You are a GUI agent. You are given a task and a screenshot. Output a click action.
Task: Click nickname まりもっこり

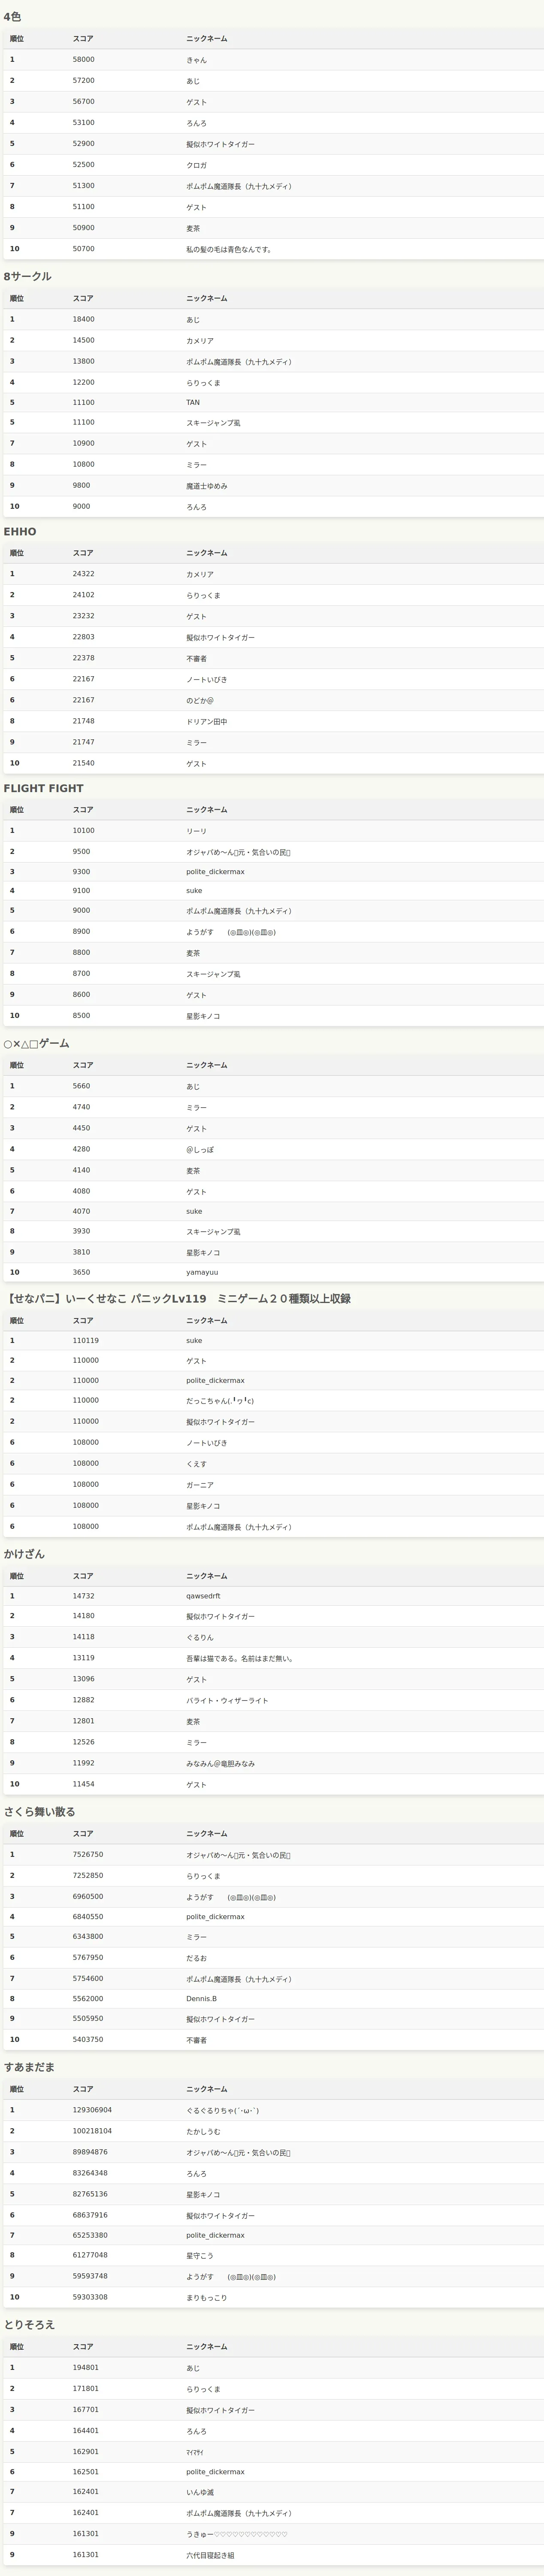point(206,2297)
